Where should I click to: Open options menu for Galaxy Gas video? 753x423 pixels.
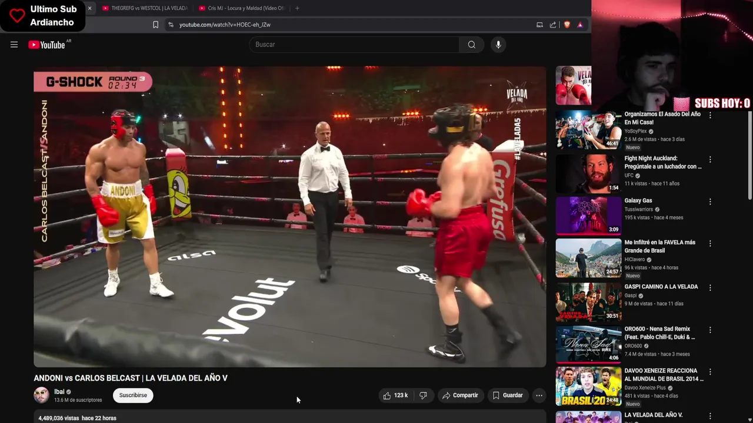tap(710, 202)
